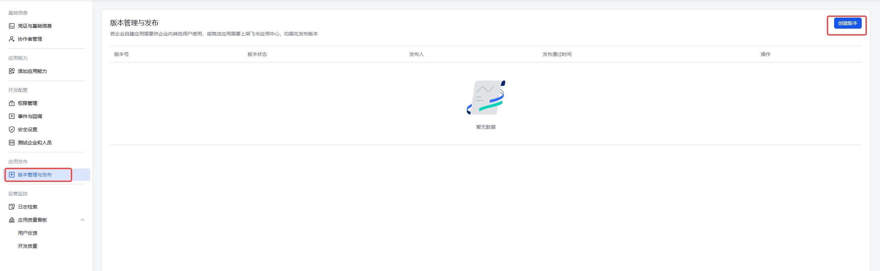880x271 pixels.
Task: Click the blue 创建版本 button
Action: coord(848,23)
